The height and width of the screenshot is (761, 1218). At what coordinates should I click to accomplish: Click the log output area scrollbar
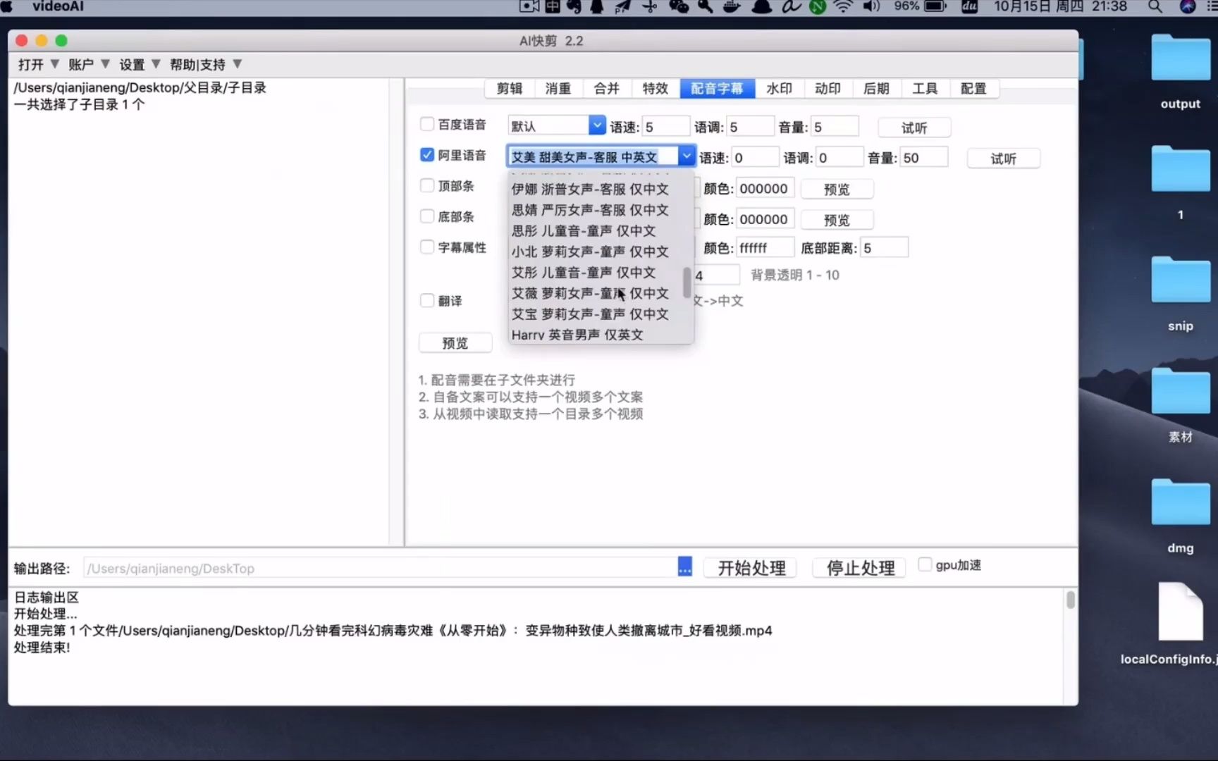pos(1071,600)
